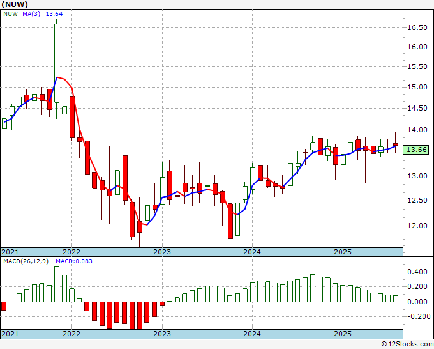Viewport: 434px width, 349px height.
Task: Click the 13.66 current price tag
Action: pyautogui.click(x=417, y=150)
